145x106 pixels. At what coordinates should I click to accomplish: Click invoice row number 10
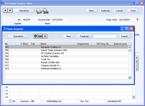(x=7, y=87)
